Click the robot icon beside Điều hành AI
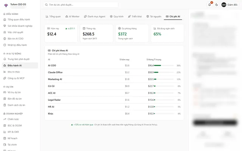The image size is (242, 151). click(x=5, y=65)
